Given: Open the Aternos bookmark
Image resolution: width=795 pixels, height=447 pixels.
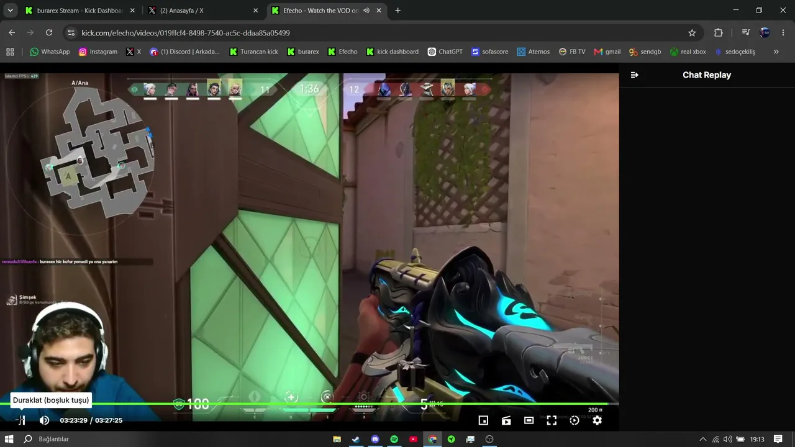Looking at the screenshot, I should pos(533,52).
